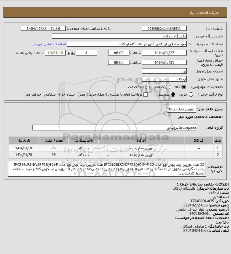This screenshot has height=254, width=231.
Task: Click the نام کالا column header
Action: 141,141
